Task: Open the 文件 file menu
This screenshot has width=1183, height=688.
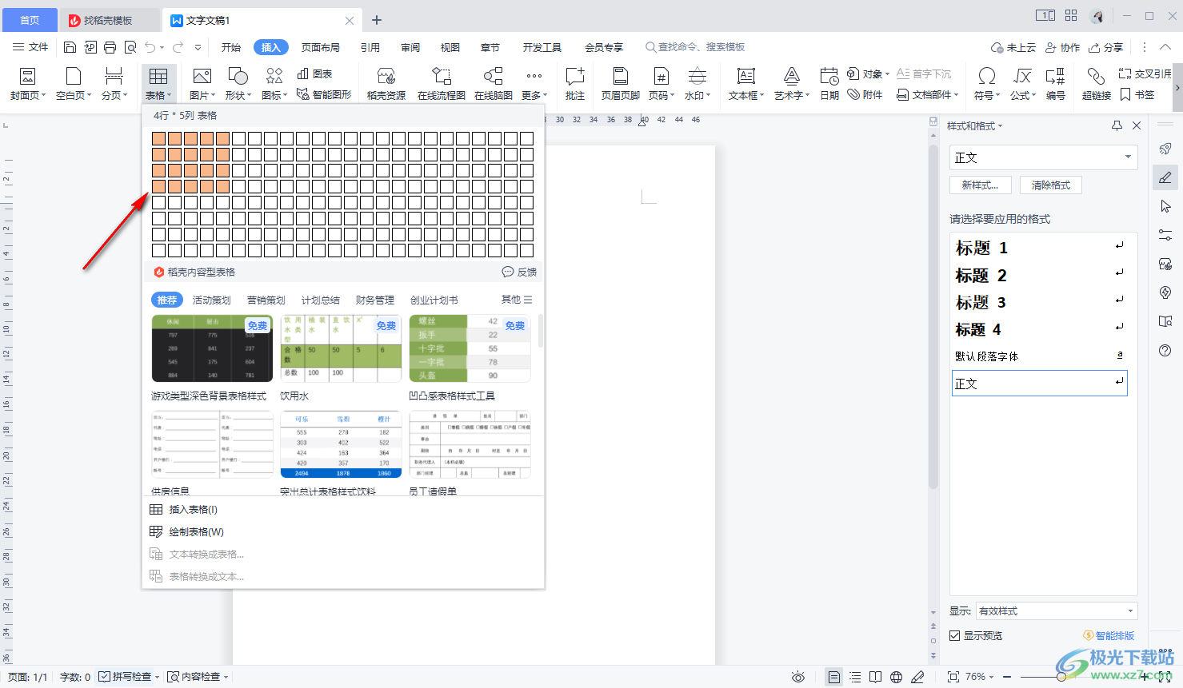Action: (x=30, y=47)
